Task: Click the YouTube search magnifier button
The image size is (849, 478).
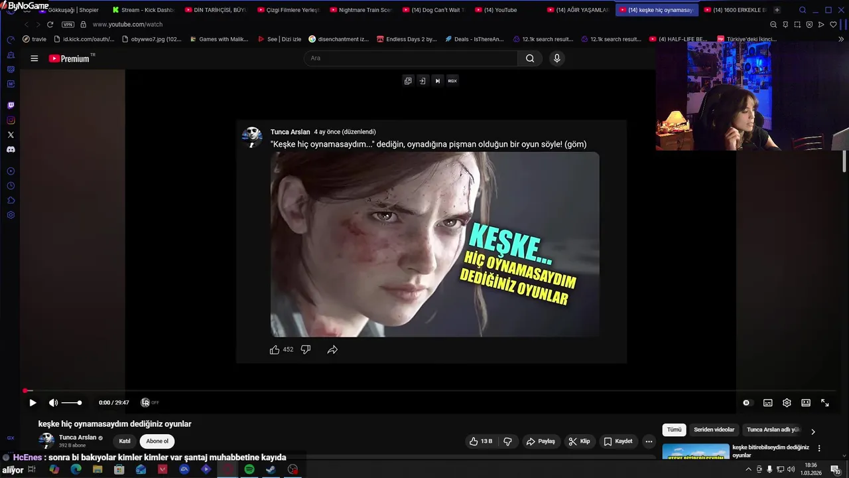Action: click(x=530, y=58)
